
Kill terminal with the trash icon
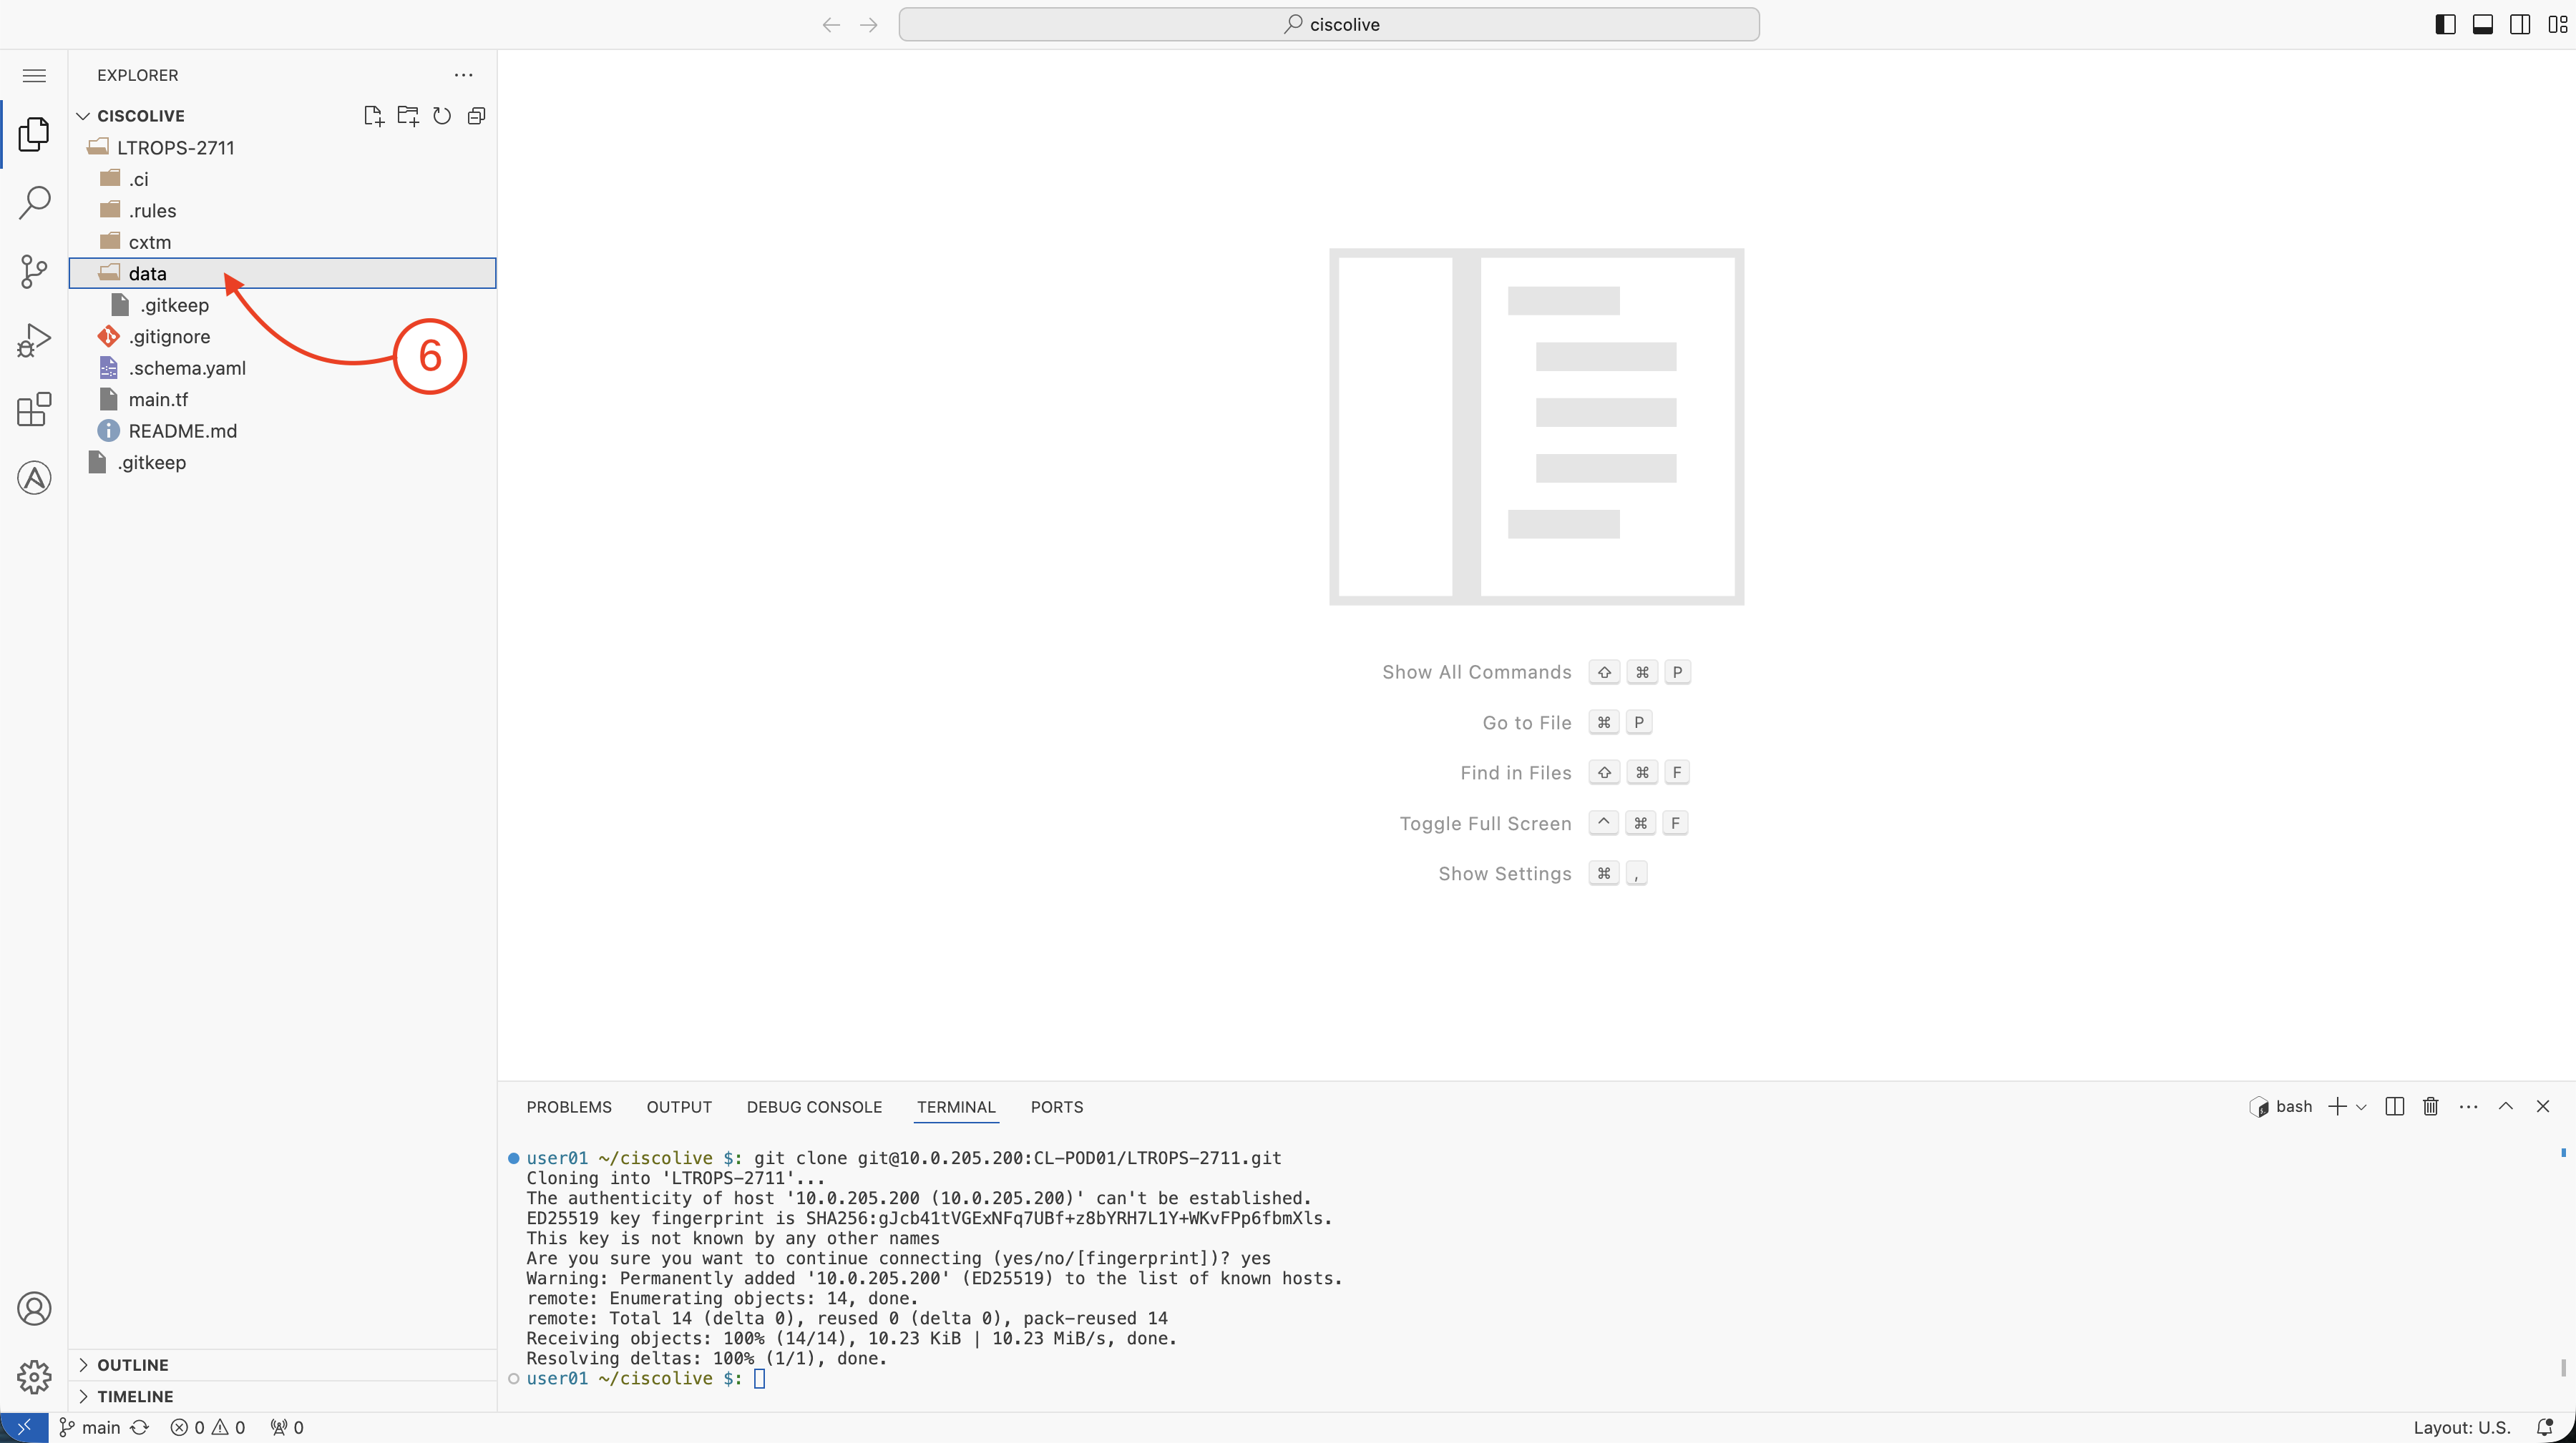coord(2430,1106)
